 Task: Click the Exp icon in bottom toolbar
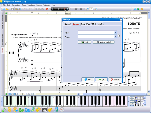coord(21,110)
